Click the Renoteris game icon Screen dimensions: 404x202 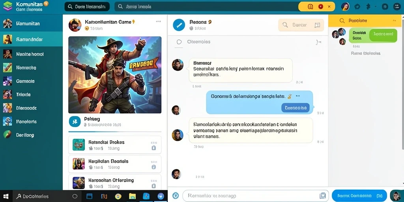click(x=7, y=122)
